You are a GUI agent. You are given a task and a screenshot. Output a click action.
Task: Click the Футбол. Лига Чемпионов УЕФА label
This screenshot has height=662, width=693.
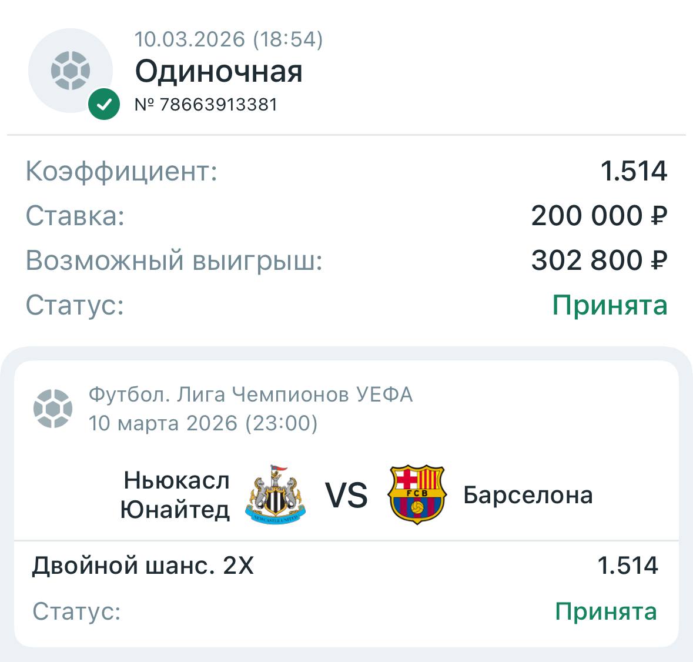tap(250, 394)
